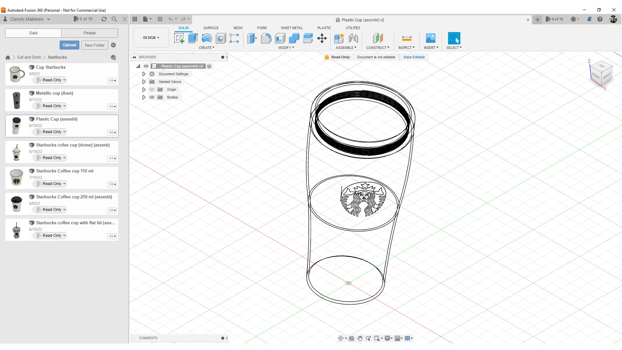Switch to the MESH tab

click(238, 28)
